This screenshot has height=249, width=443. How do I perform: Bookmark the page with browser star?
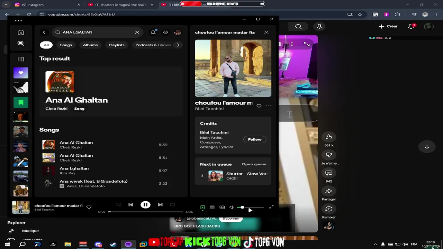click(x=360, y=15)
